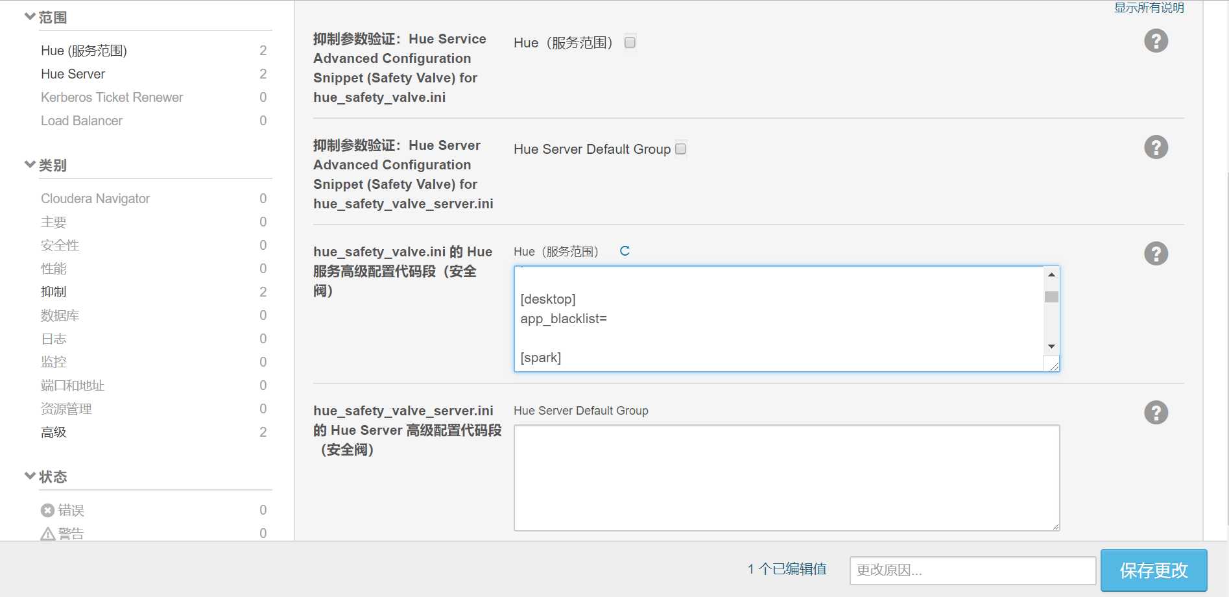Tick the Hue (服务范围) suppression checkbox
Viewport: 1229px width, 597px height.
click(x=630, y=42)
